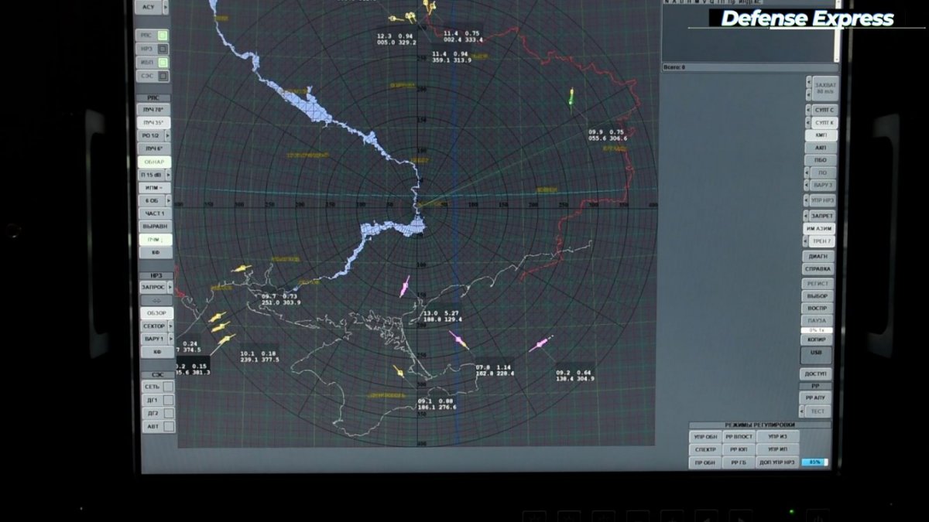Click the USB button
The width and height of the screenshot is (929, 522).
click(x=816, y=355)
